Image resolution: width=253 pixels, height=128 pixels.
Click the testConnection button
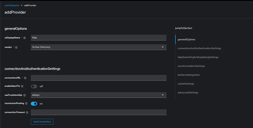(x=42, y=122)
